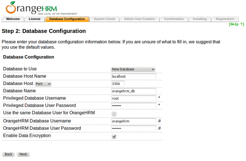Click the Privileged Database Username field
The height and width of the screenshot is (161, 246).
(x=134, y=98)
